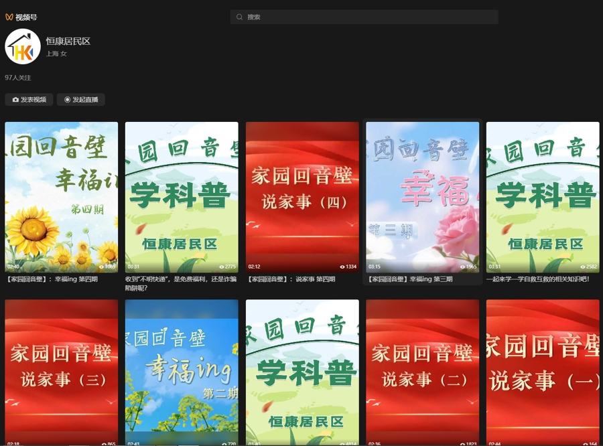Open the 说家事（一） video thumbnail
The image size is (603, 446).
click(x=543, y=372)
